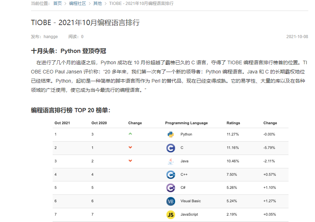Click the +1.10% change value
This screenshot has height=222, width=315.
tap(269, 187)
